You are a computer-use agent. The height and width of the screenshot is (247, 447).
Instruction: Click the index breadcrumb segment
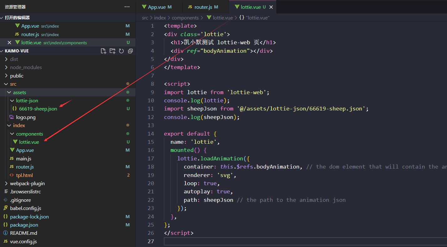coord(160,18)
